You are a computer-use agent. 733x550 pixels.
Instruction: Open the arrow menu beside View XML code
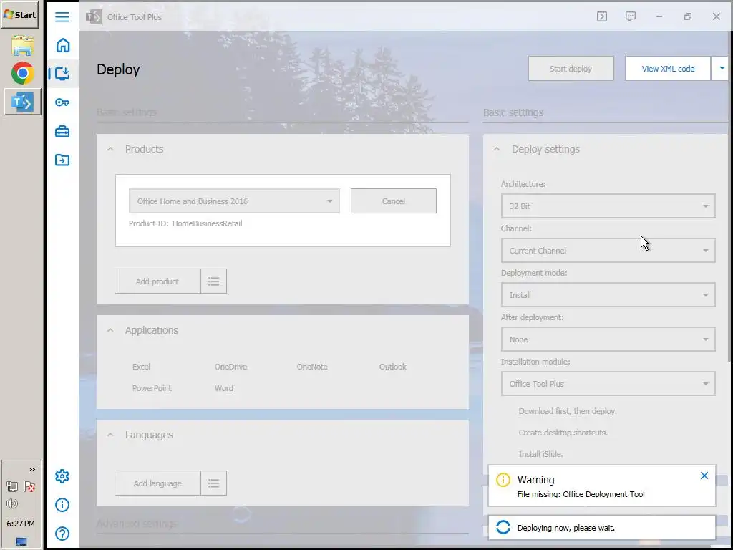[722, 68]
